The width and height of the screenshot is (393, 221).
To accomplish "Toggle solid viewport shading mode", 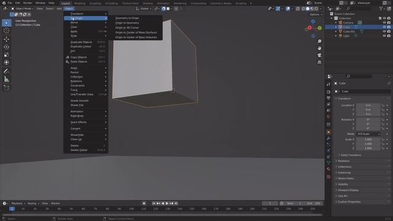I will [308, 9].
